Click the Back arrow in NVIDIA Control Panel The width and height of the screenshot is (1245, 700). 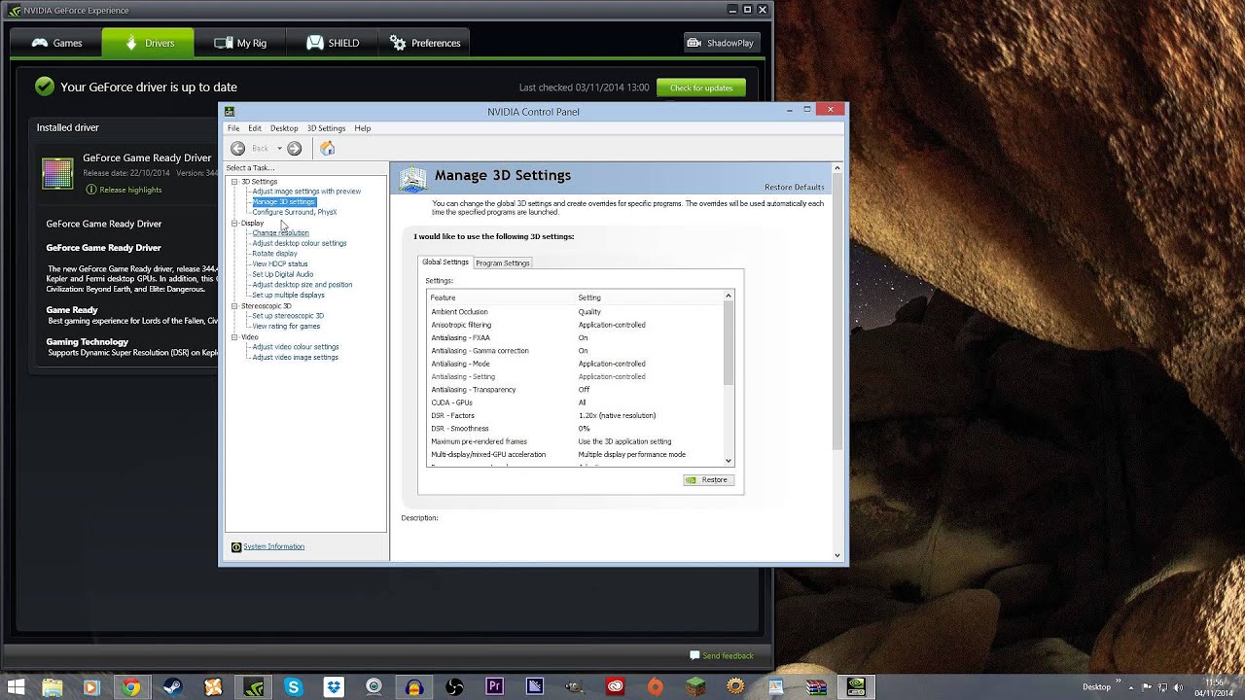tap(238, 148)
